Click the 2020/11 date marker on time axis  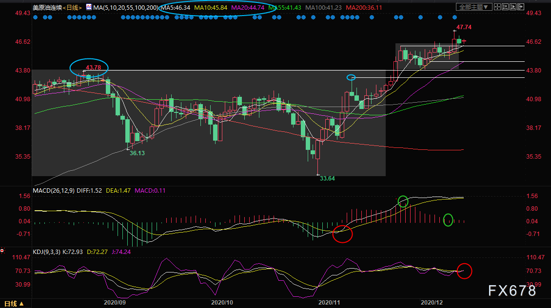[x=329, y=302]
